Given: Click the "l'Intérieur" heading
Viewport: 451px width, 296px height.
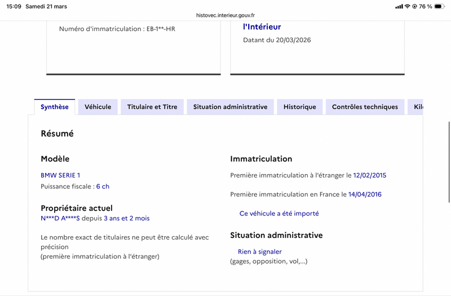Looking at the screenshot, I should [x=262, y=26].
